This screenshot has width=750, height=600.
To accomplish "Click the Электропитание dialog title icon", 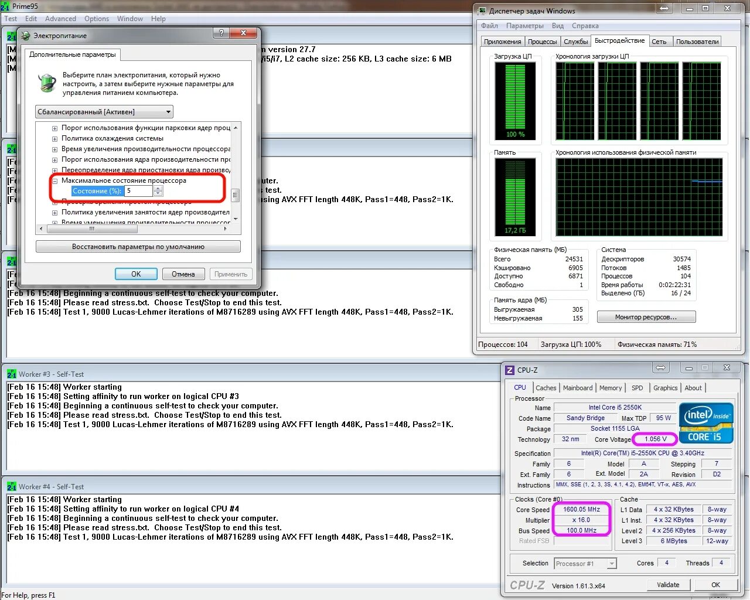I will tap(26, 36).
